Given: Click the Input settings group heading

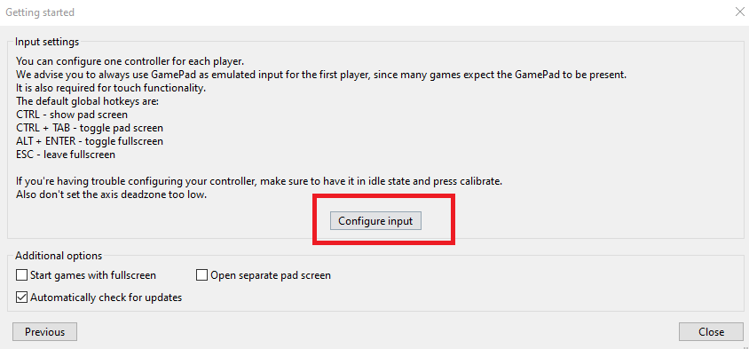Looking at the screenshot, I should pyautogui.click(x=47, y=42).
